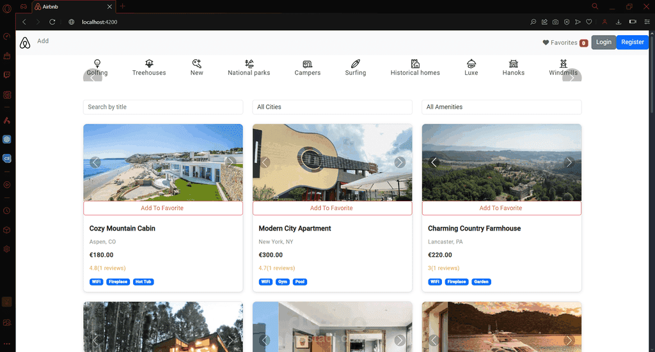This screenshot has width=655, height=352.
Task: Select the National parks category
Action: point(249,68)
